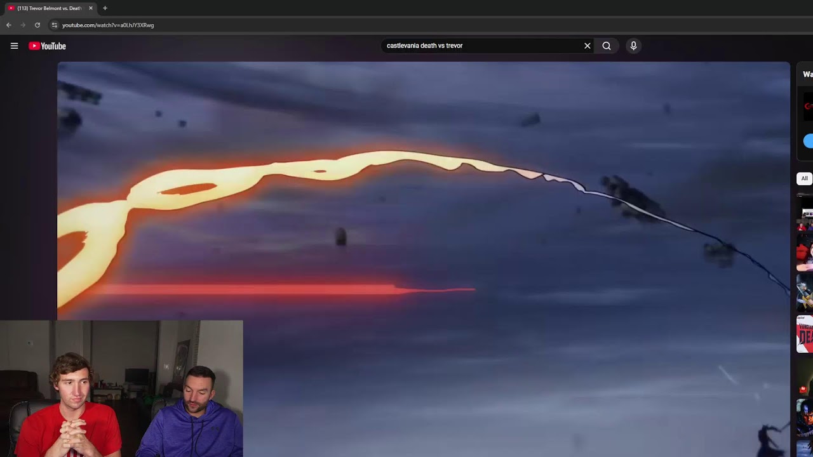Screen dimensions: 813x457
Task: Clear the YouTube search text
Action: pyautogui.click(x=588, y=46)
